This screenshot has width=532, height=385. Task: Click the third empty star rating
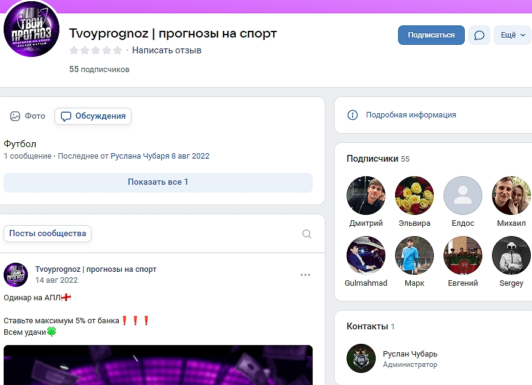97,50
